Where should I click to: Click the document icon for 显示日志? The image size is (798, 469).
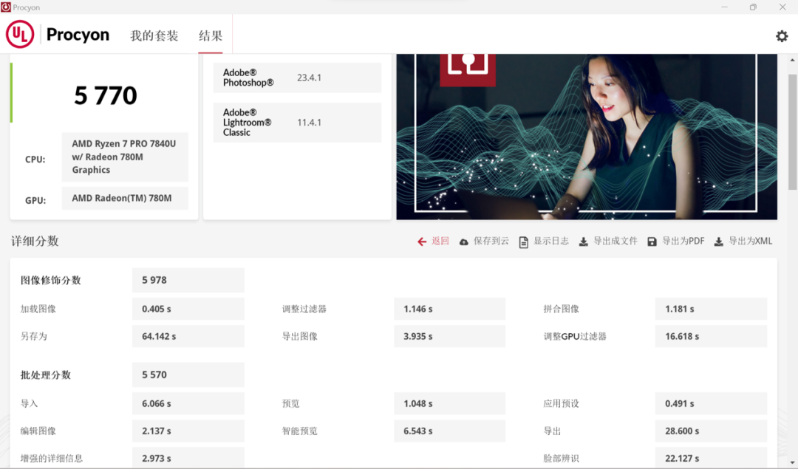tap(523, 242)
